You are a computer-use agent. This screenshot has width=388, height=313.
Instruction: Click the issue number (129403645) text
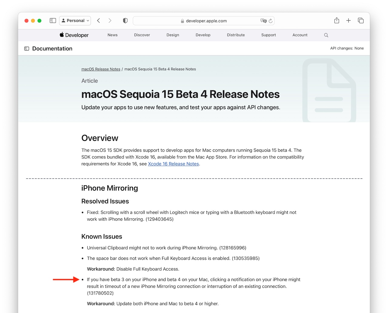[159, 219]
